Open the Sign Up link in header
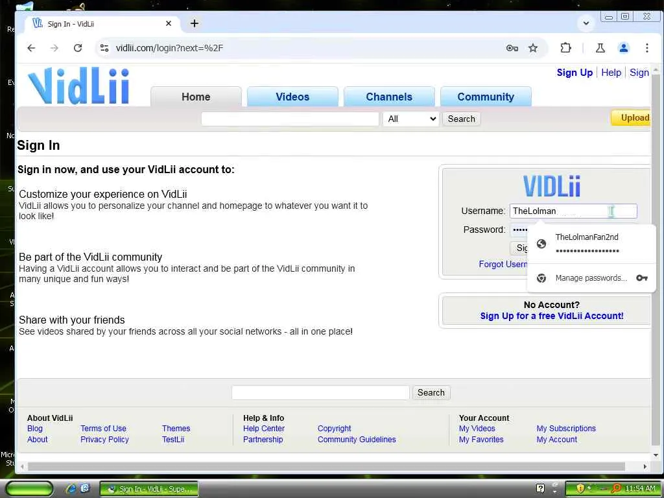This screenshot has width=664, height=498. coord(575,73)
